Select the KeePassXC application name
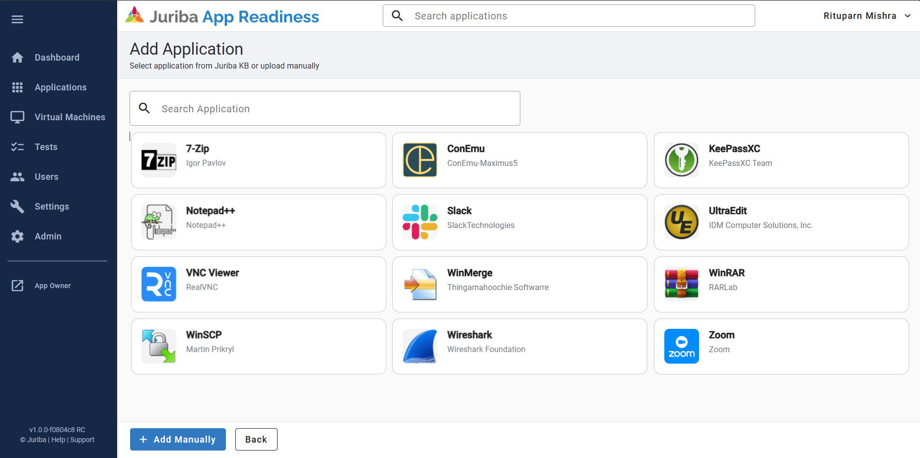Image resolution: width=920 pixels, height=458 pixels. 734,149
